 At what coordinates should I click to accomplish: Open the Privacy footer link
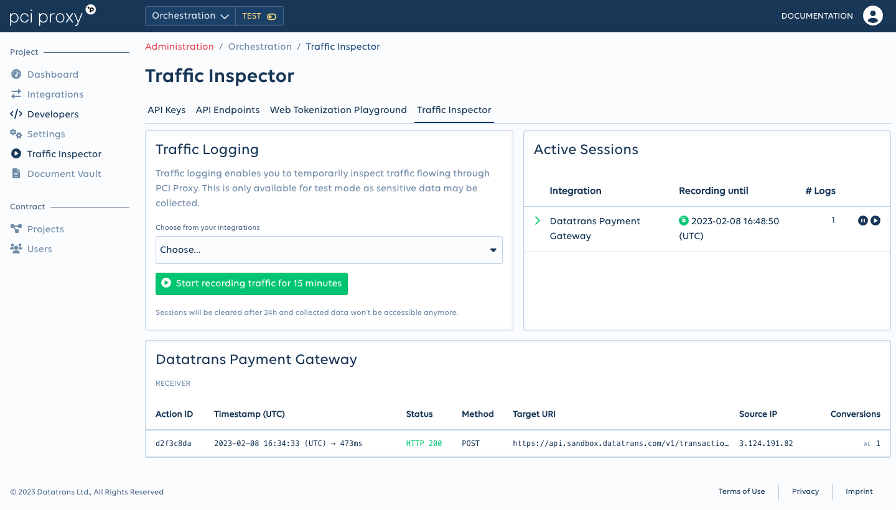click(x=805, y=491)
